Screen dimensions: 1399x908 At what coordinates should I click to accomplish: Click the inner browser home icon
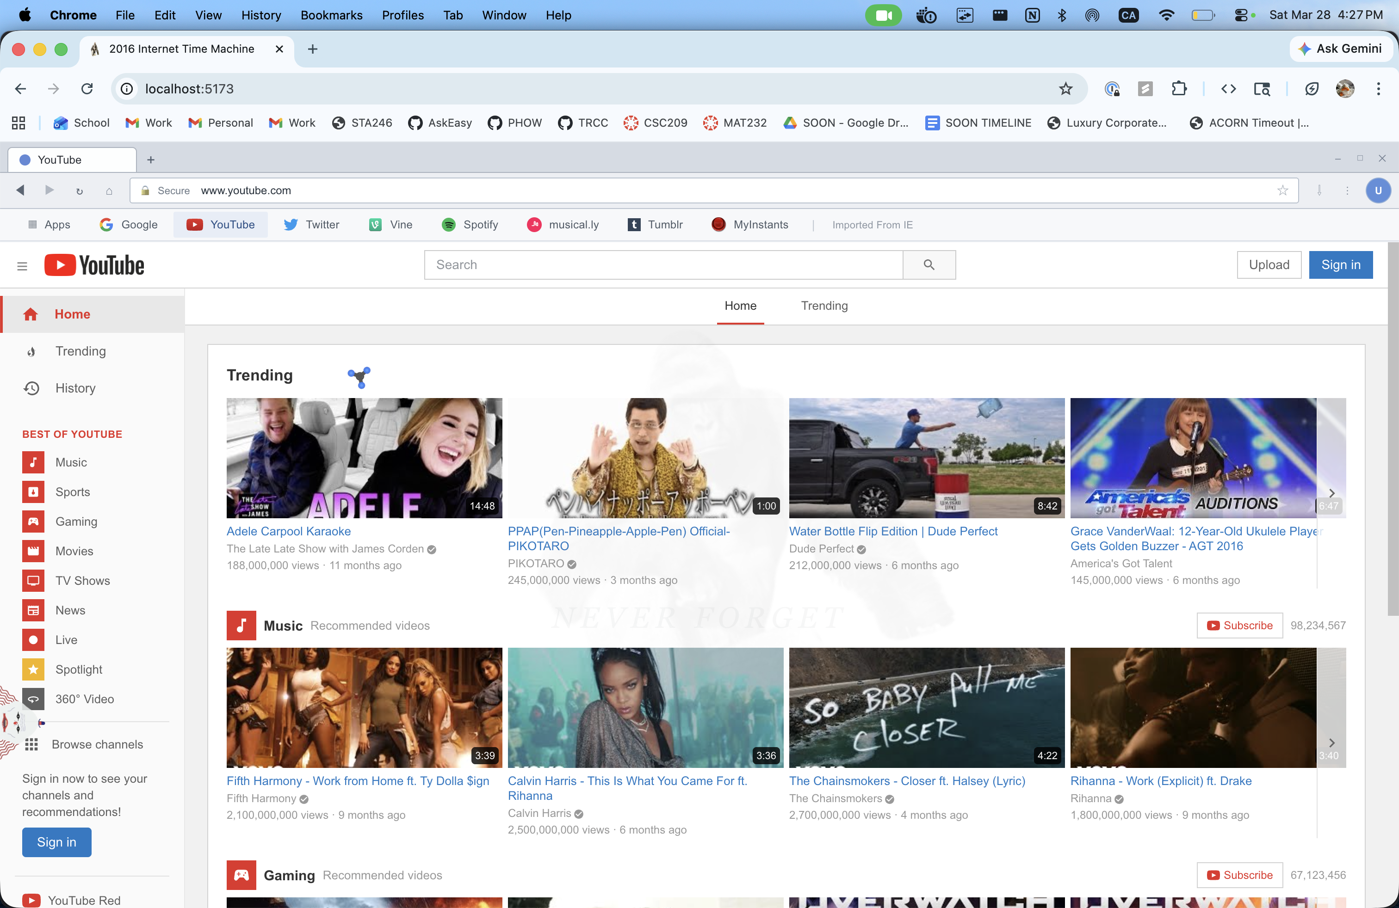pos(109,191)
